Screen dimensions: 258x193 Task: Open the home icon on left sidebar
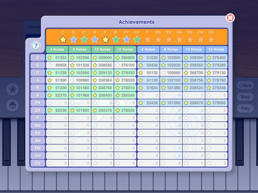click(12, 105)
